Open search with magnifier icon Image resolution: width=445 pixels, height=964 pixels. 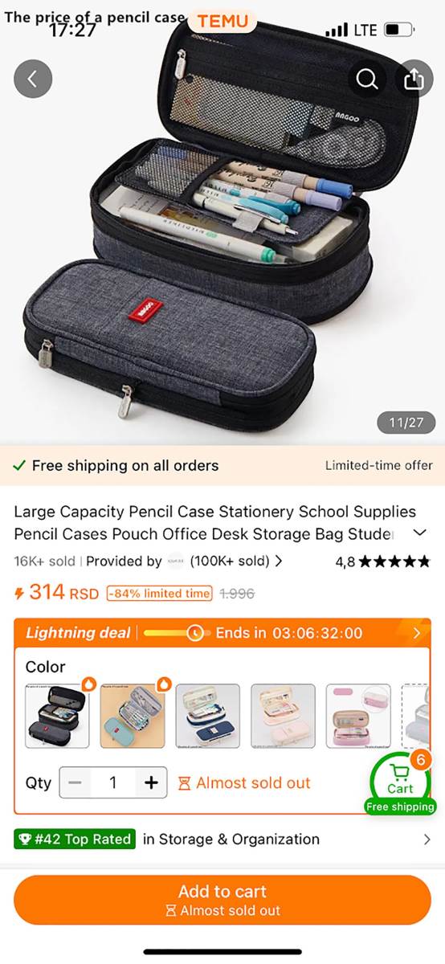(367, 79)
